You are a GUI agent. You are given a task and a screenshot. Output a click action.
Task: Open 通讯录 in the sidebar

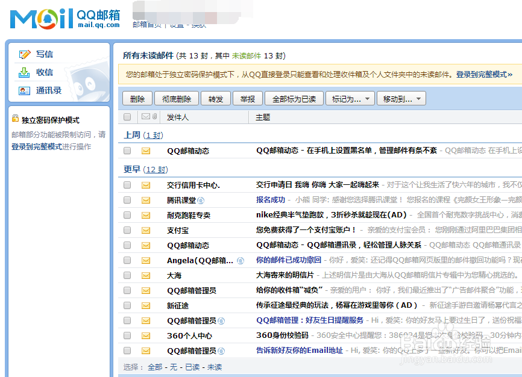click(x=49, y=90)
